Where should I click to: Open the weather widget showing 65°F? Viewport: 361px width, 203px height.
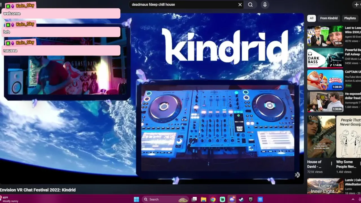pos(10,199)
